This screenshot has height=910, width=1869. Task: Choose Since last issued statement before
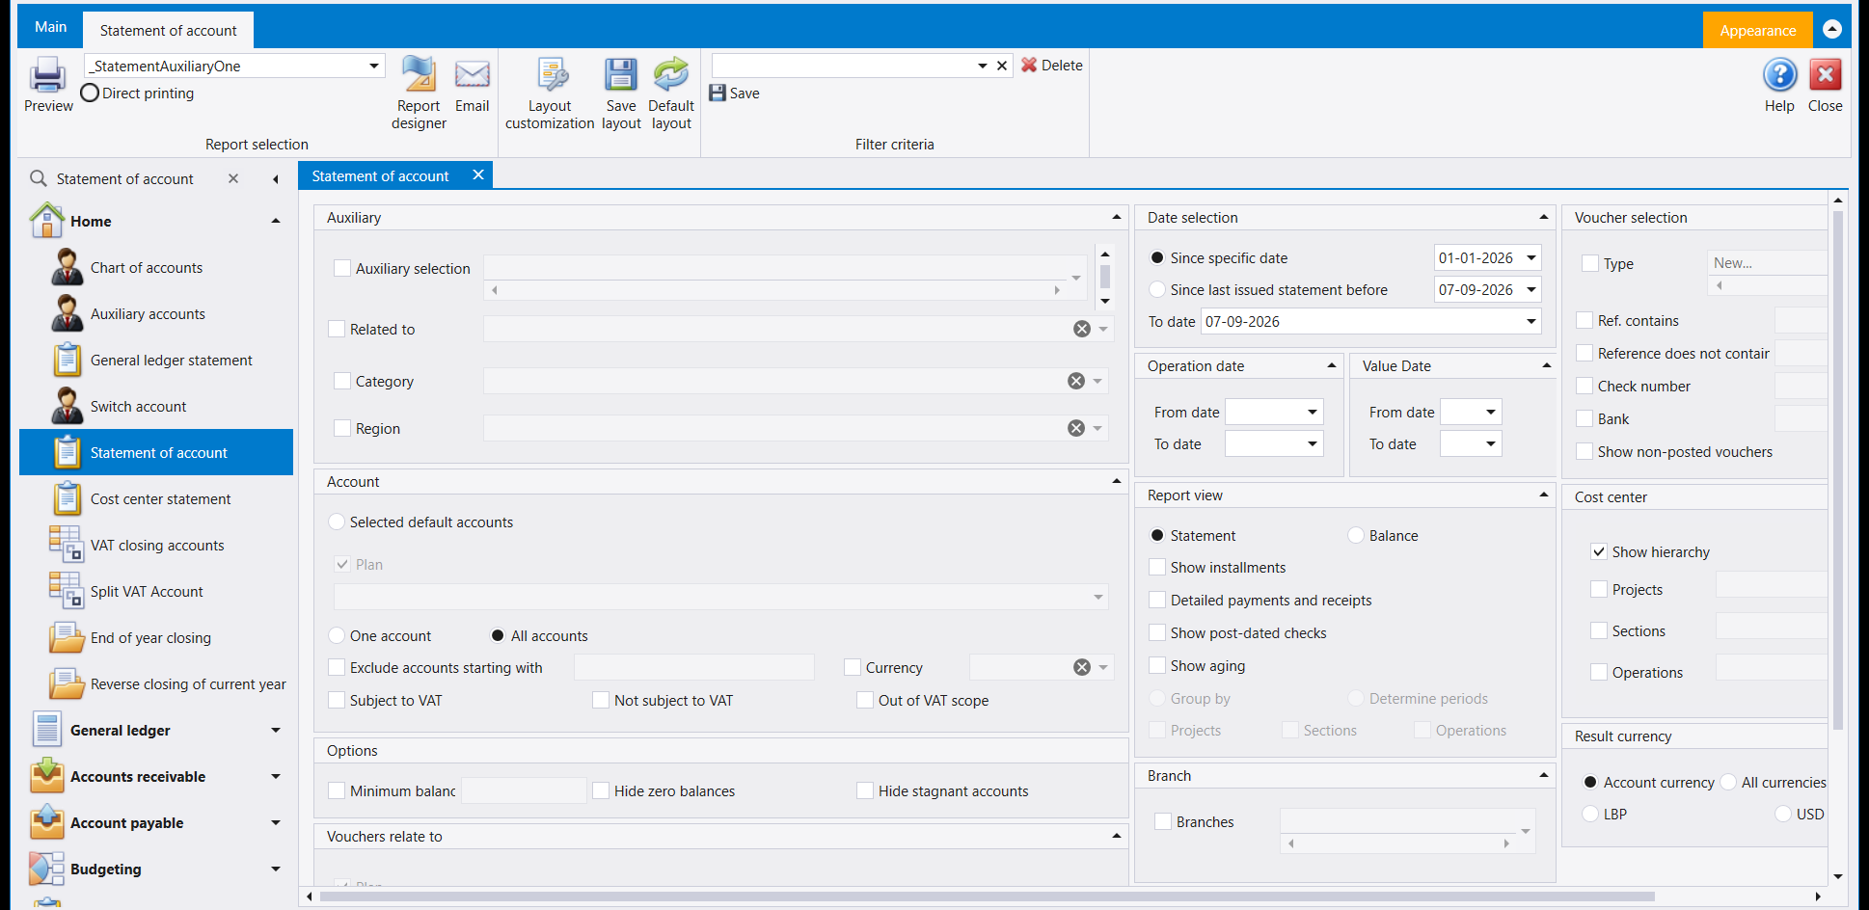pos(1157,289)
